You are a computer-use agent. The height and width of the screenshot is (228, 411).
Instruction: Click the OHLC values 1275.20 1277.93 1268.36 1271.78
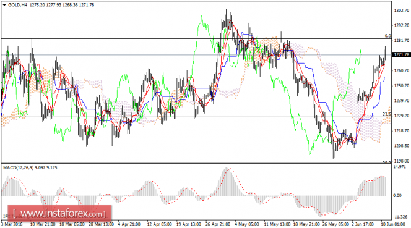tap(62, 5)
